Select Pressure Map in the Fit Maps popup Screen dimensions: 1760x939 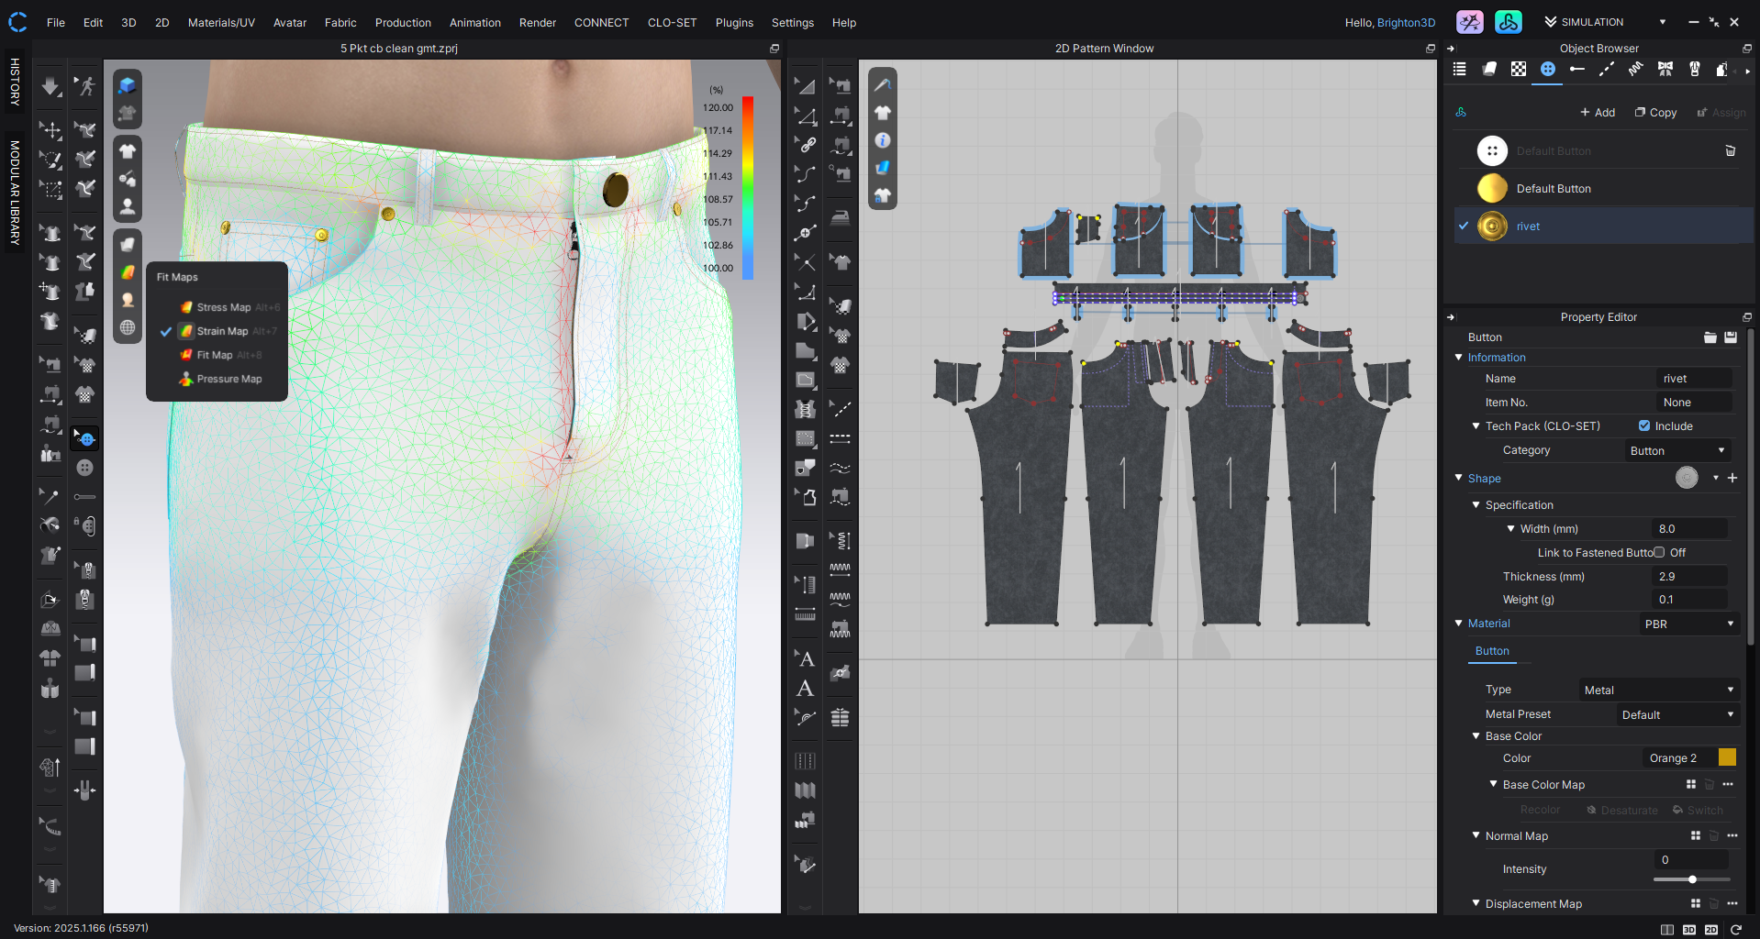230,379
